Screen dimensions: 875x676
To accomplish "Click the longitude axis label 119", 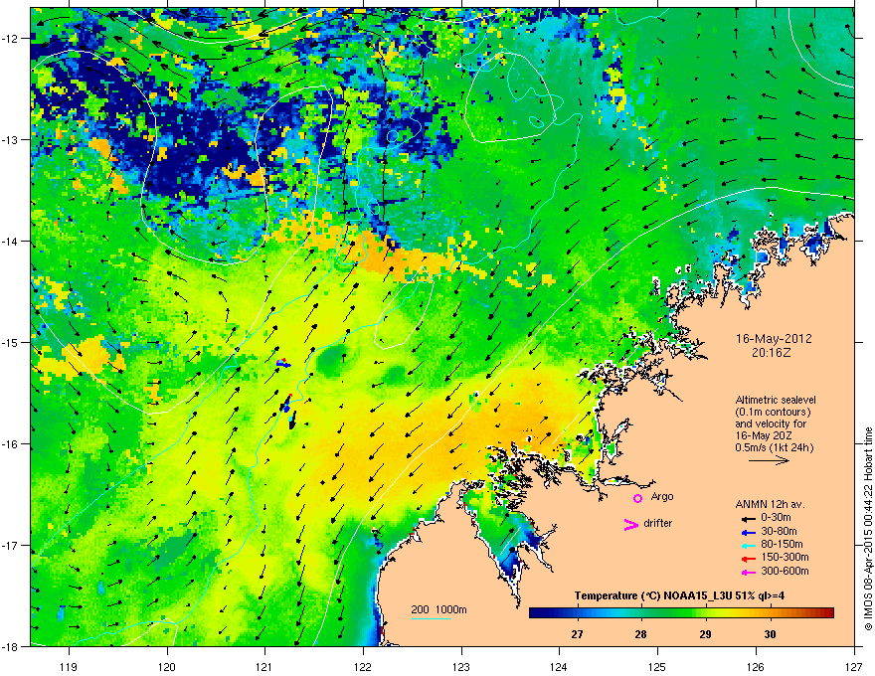I will point(69,666).
